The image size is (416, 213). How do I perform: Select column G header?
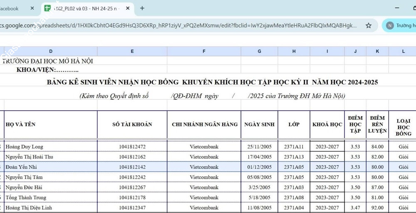[x=259, y=51]
